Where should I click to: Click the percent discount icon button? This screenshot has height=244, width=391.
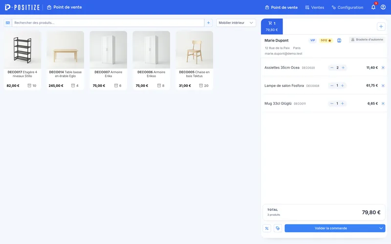coord(267,228)
